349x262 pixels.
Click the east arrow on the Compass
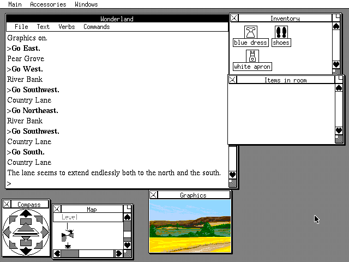pos(45,232)
